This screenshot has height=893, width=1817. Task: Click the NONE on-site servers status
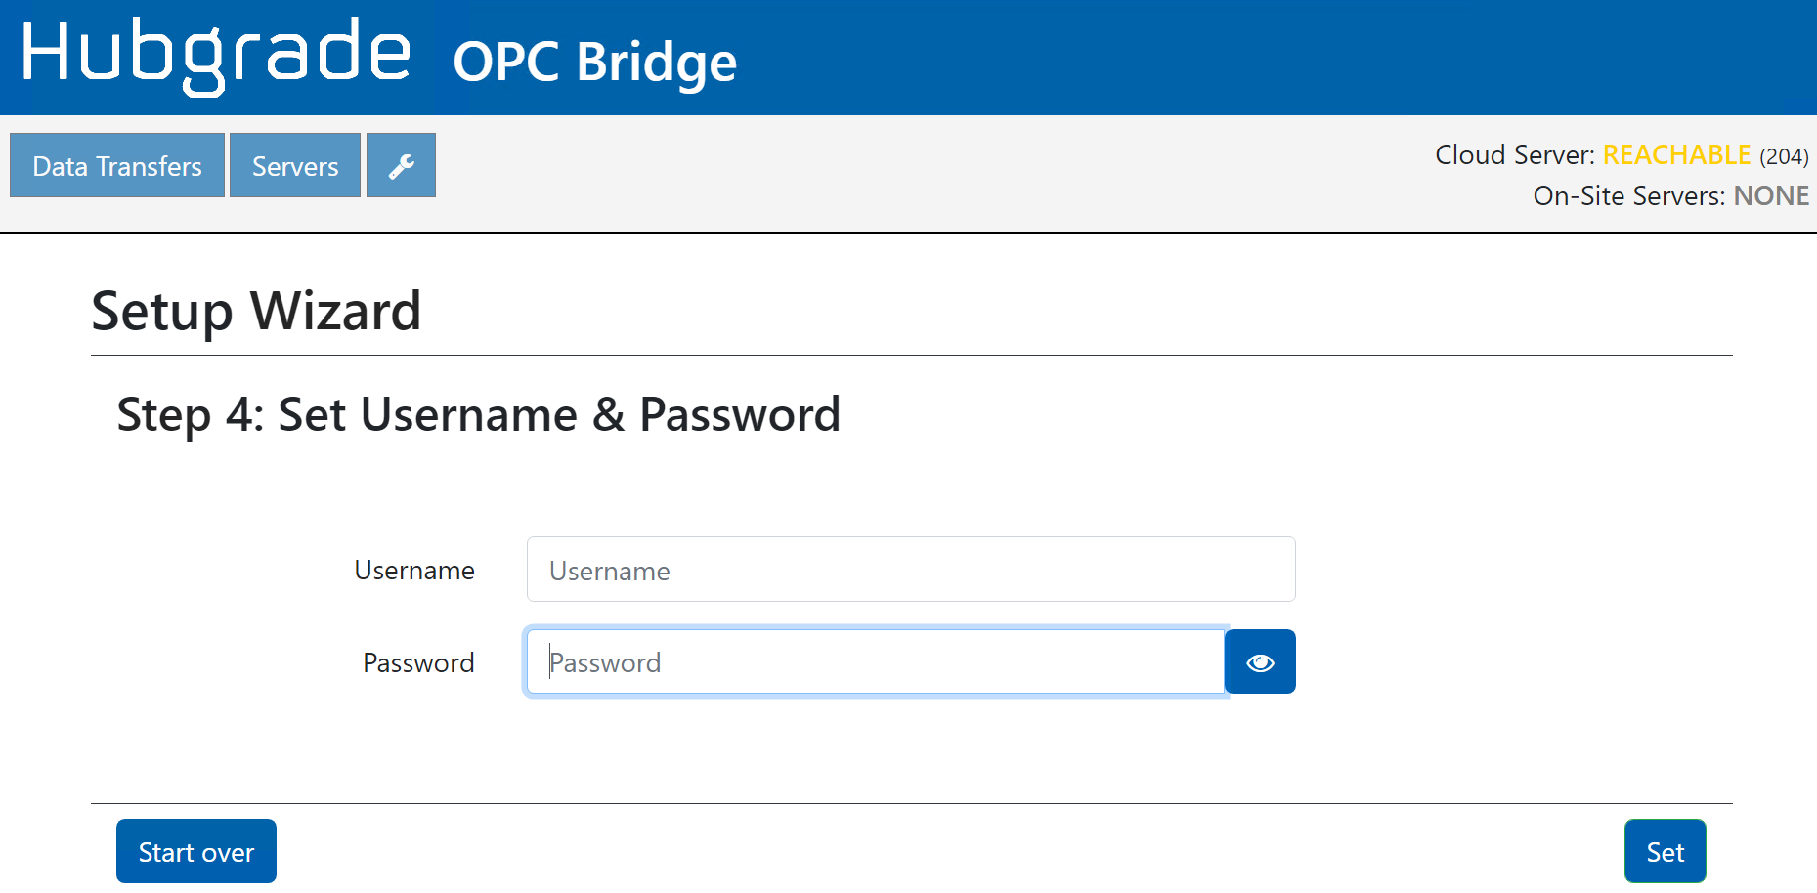coord(1770,196)
